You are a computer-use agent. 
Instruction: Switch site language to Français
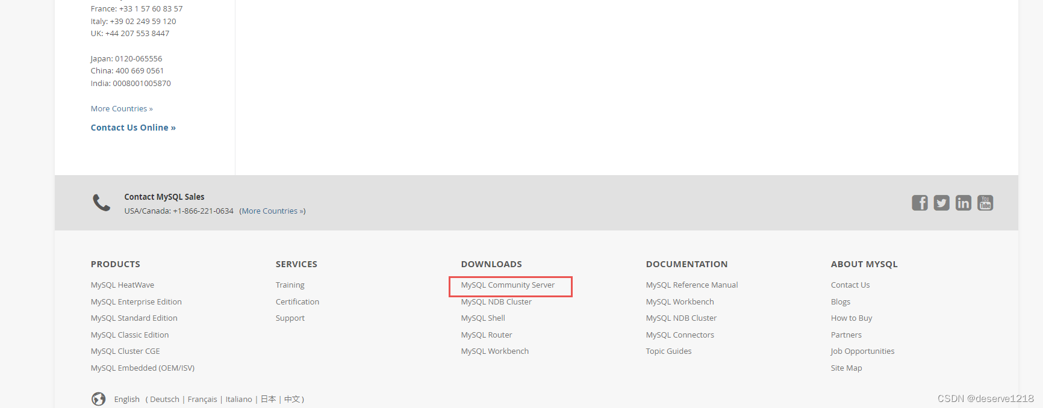(x=202, y=400)
